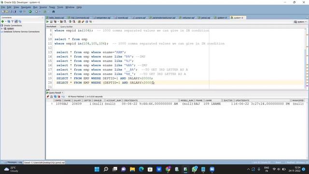Click cell value 20609 in result grid

pyautogui.click(x=77, y=104)
